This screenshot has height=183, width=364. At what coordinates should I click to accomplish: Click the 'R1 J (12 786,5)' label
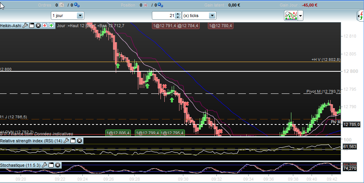pos(14,117)
